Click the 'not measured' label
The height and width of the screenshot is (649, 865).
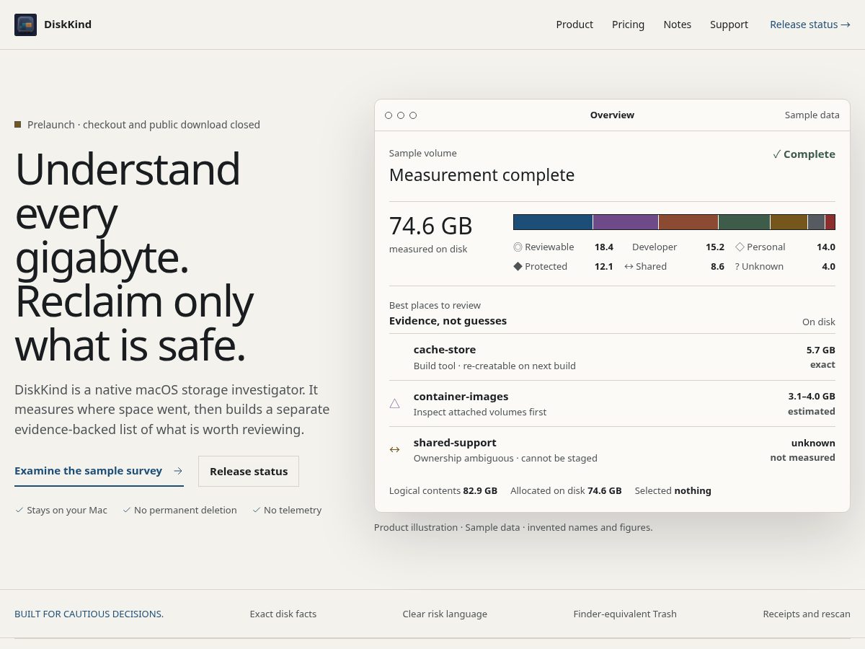pyautogui.click(x=802, y=458)
